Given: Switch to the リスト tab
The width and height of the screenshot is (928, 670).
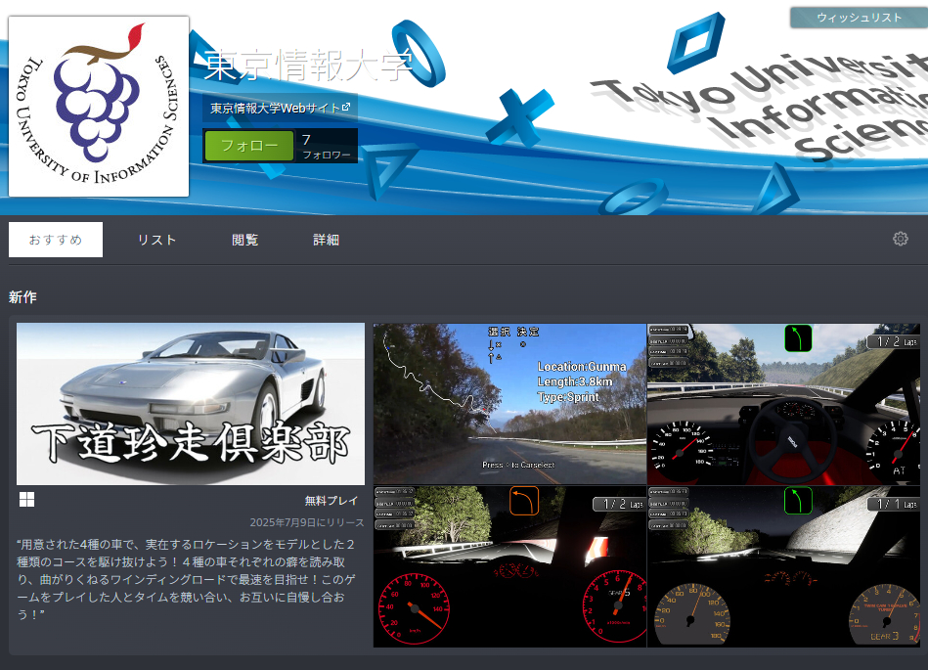Looking at the screenshot, I should 156,240.
